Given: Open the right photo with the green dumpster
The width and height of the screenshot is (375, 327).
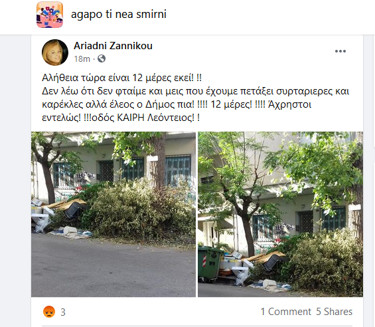Looking at the screenshot, I should tap(280, 215).
